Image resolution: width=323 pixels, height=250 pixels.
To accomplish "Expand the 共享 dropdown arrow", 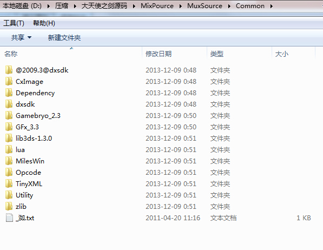I will coord(29,37).
